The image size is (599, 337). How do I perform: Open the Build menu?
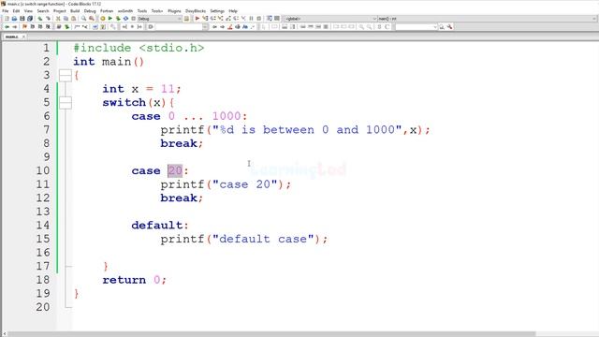(x=75, y=11)
